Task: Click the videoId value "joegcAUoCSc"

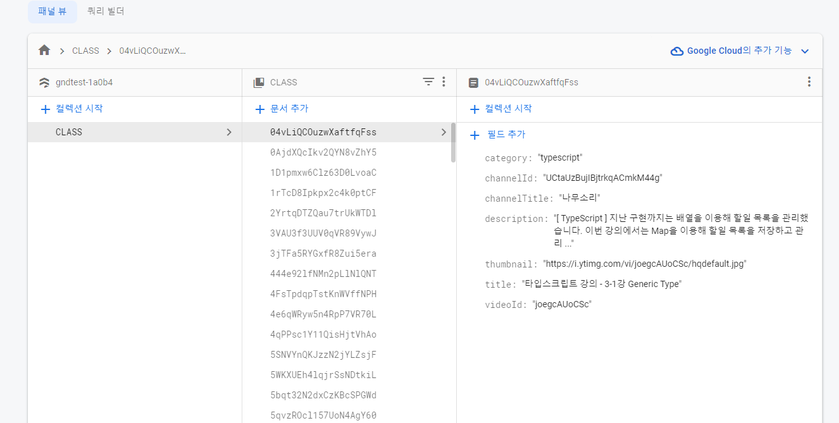Action: [x=562, y=304]
